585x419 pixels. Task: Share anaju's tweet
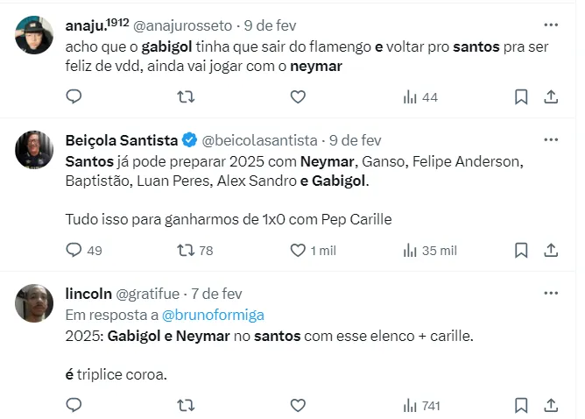click(x=551, y=96)
